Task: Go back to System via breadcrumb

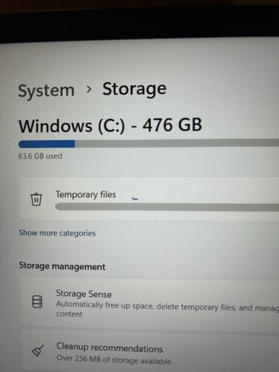Action: click(46, 91)
